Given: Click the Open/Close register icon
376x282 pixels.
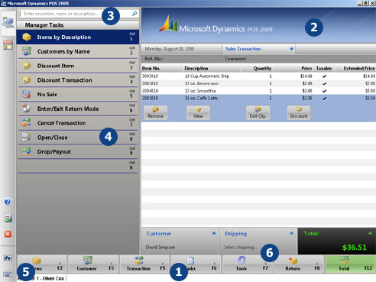Looking at the screenshot, I should [26, 137].
